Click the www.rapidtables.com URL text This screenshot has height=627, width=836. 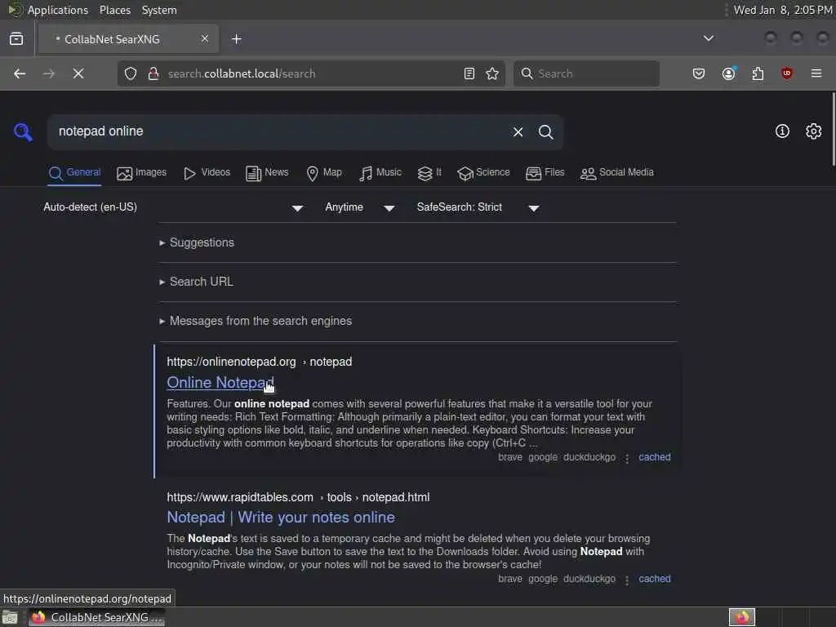pos(240,497)
